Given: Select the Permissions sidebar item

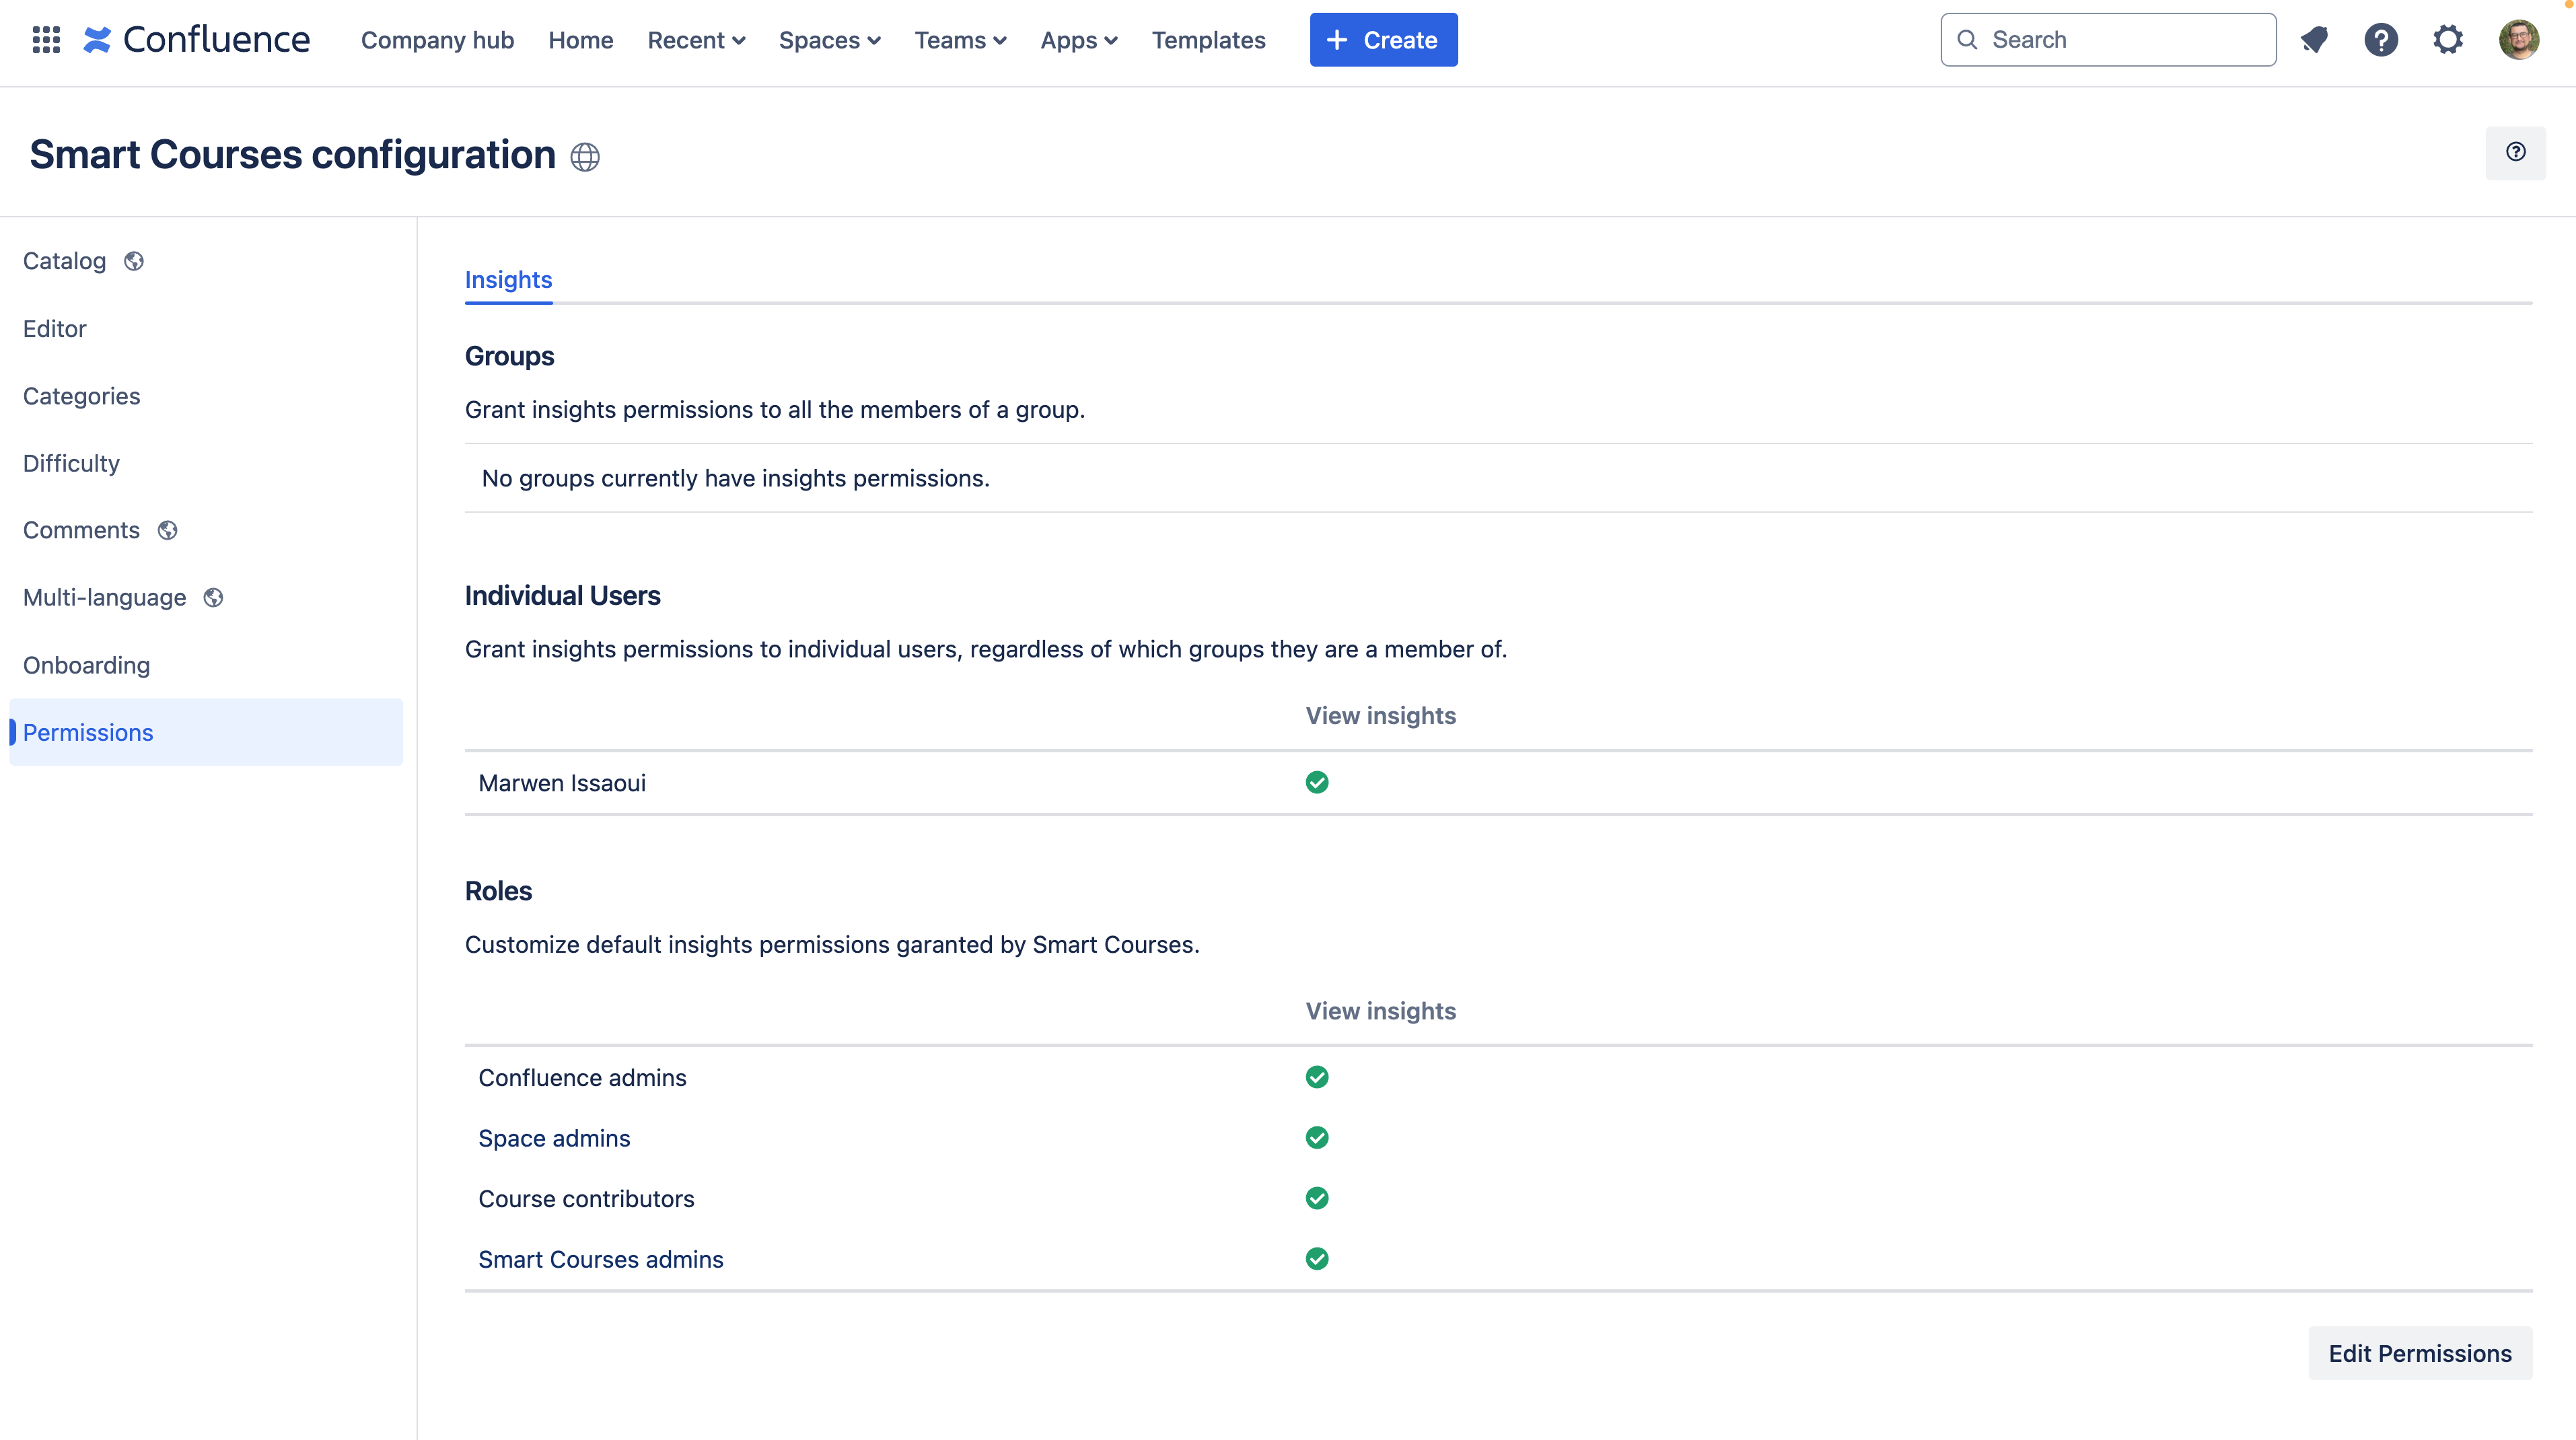Looking at the screenshot, I should pos(205,732).
